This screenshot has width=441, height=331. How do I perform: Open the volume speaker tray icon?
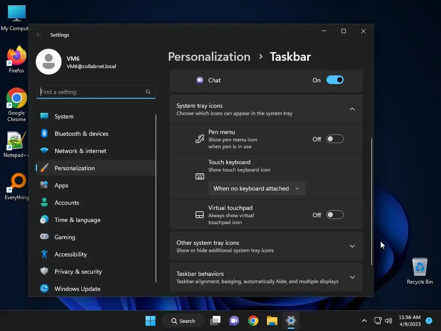388,321
